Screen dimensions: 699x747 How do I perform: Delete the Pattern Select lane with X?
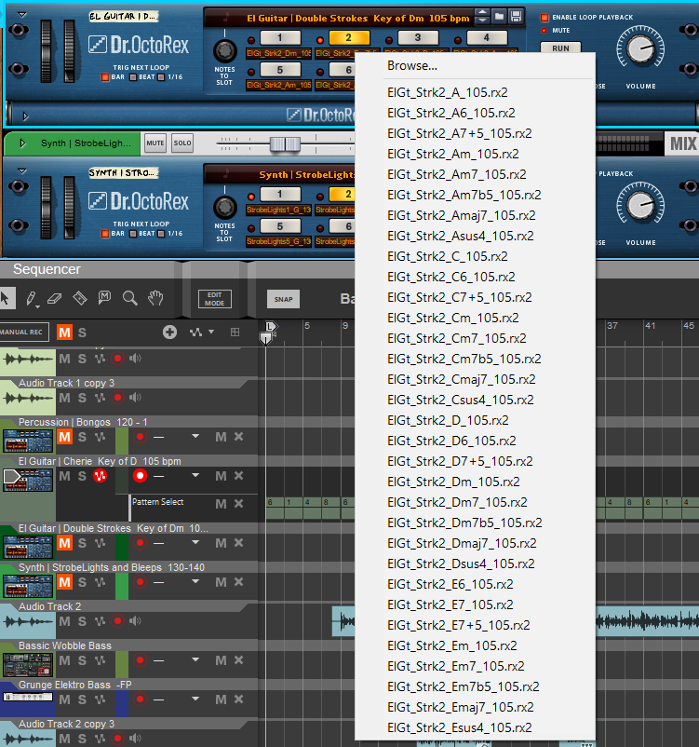pos(238,504)
